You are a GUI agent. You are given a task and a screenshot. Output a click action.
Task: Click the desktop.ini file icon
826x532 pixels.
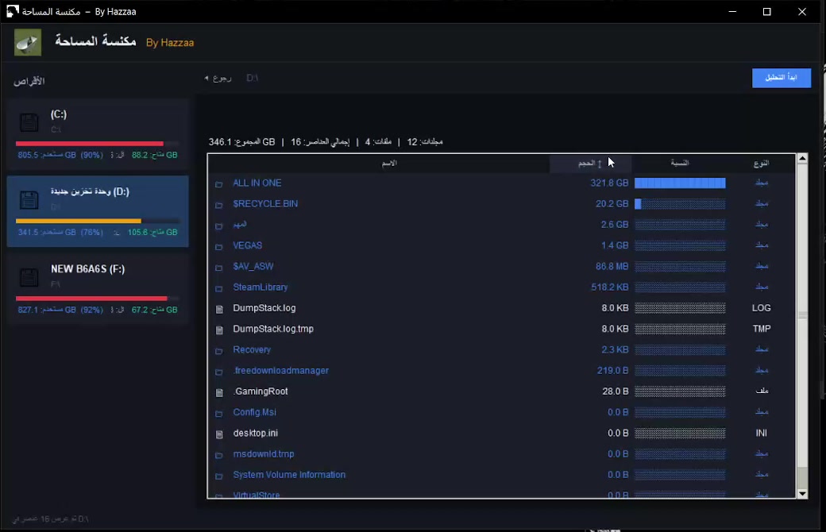tap(219, 434)
